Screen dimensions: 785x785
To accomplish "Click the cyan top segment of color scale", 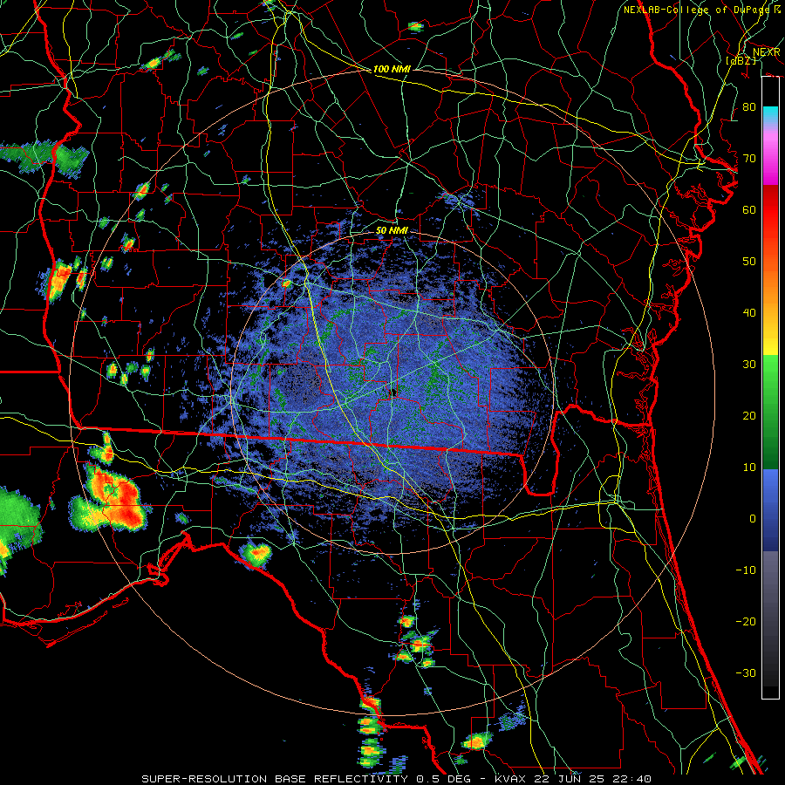I will 770,116.
